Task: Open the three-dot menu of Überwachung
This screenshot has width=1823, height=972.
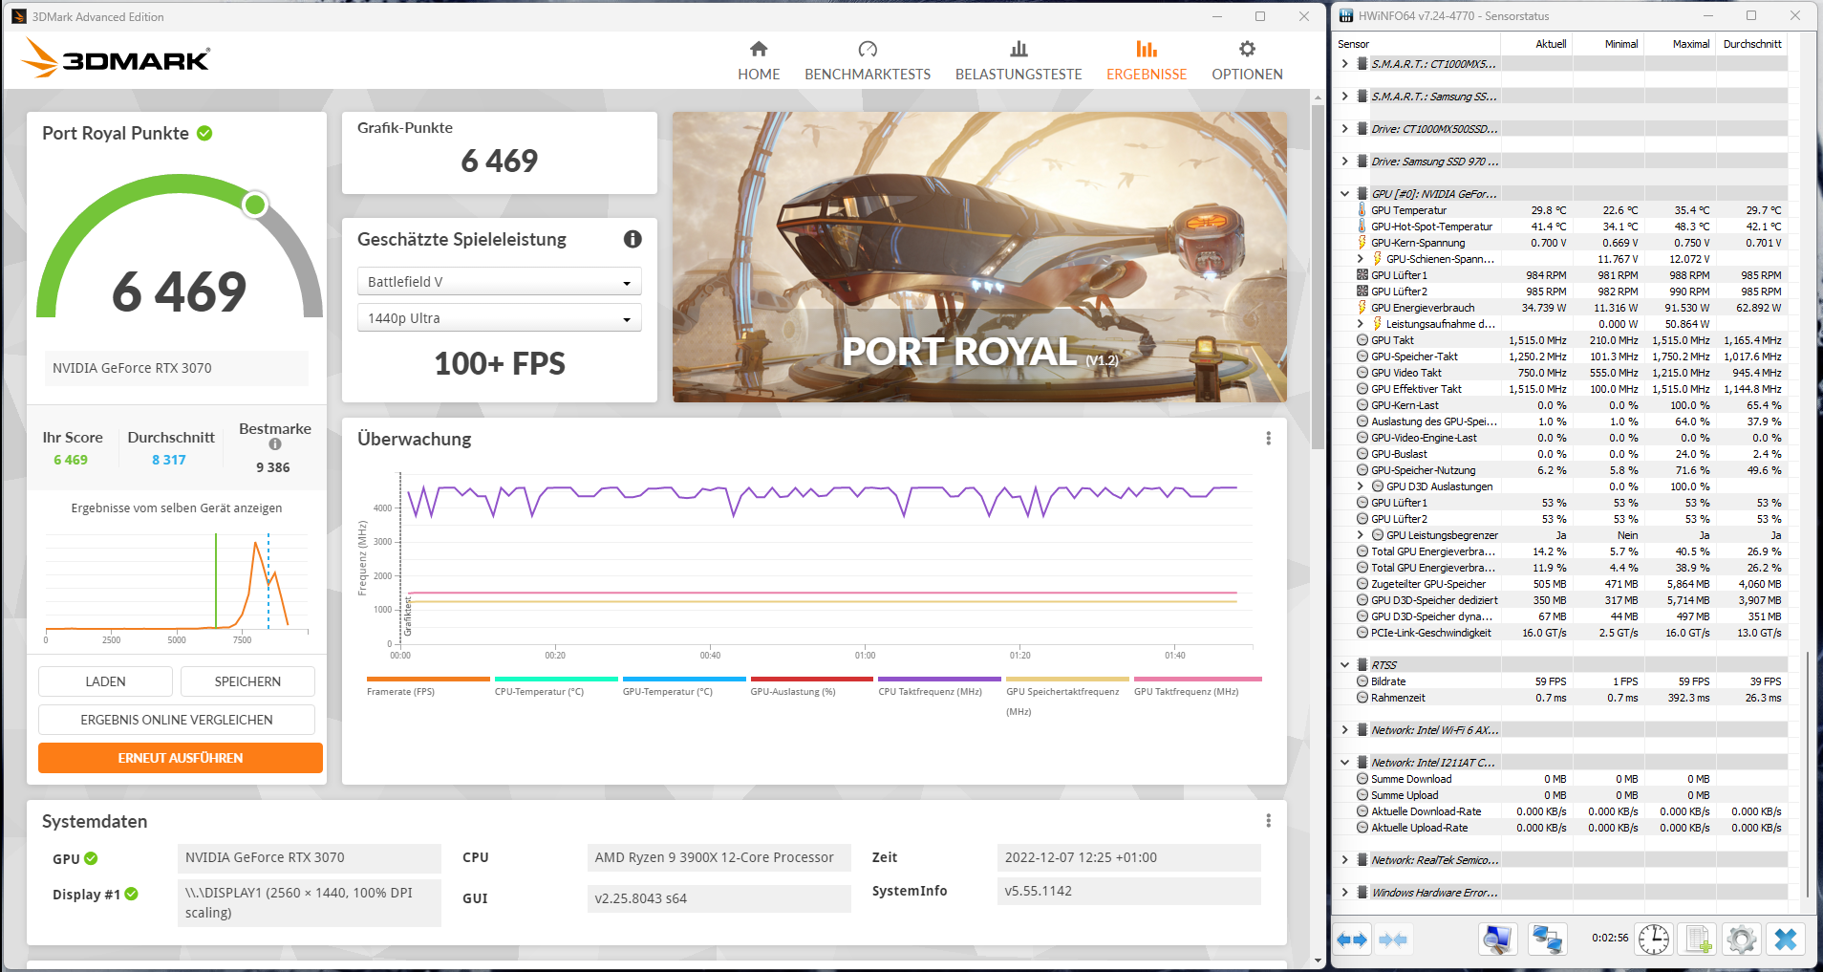Action: pos(1268,439)
